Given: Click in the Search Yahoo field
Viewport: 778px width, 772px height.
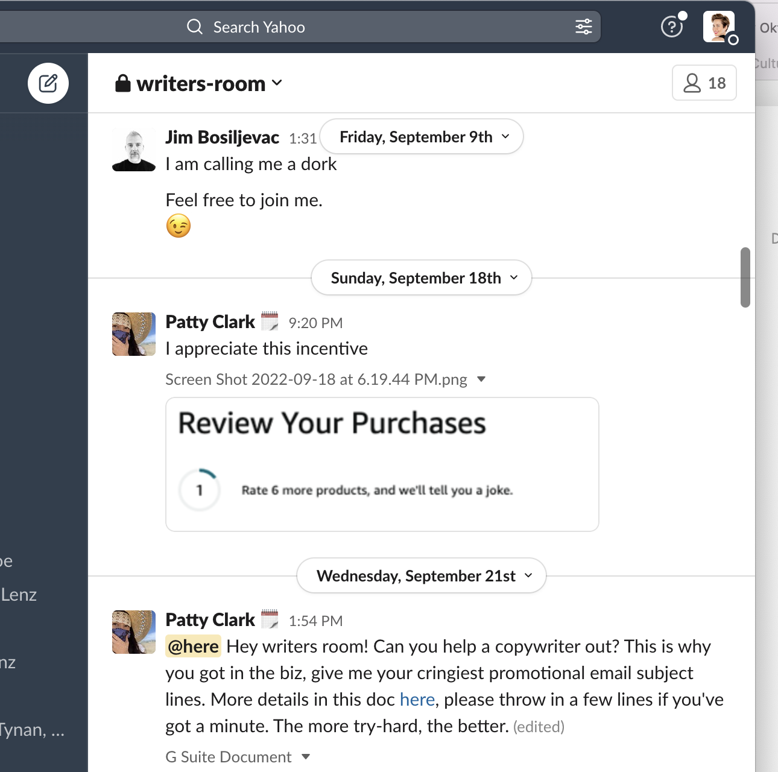Looking at the screenshot, I should (x=300, y=27).
